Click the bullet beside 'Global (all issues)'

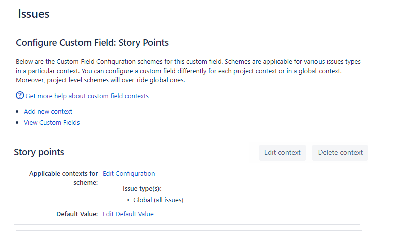(x=128, y=200)
